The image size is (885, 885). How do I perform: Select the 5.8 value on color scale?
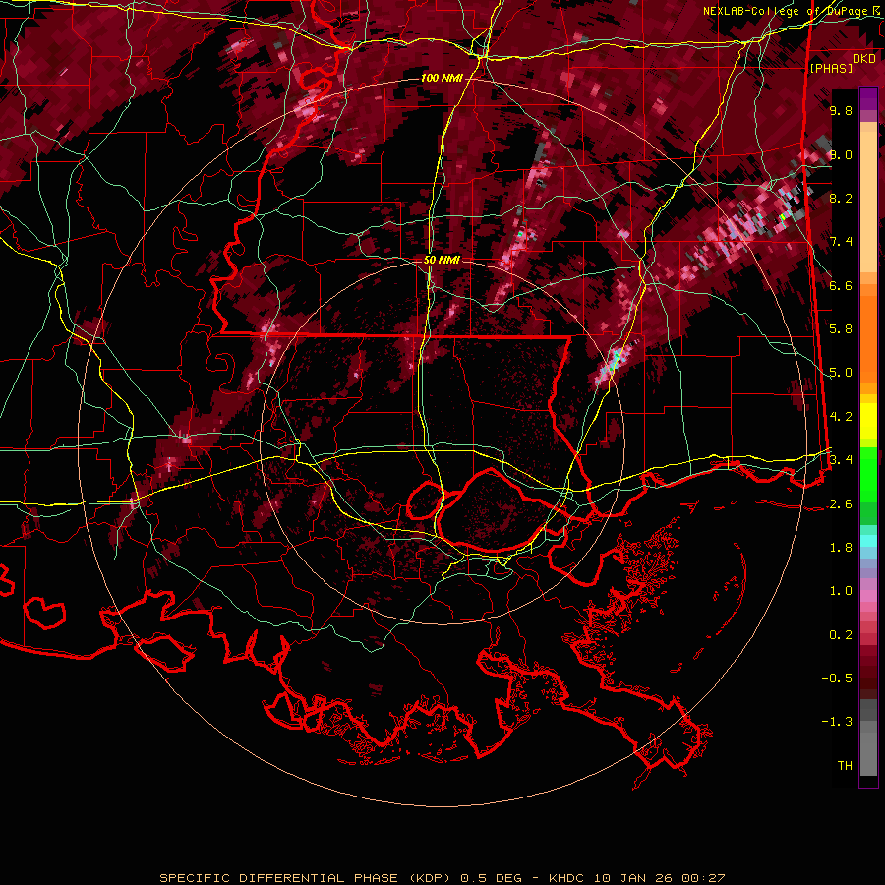click(x=841, y=329)
